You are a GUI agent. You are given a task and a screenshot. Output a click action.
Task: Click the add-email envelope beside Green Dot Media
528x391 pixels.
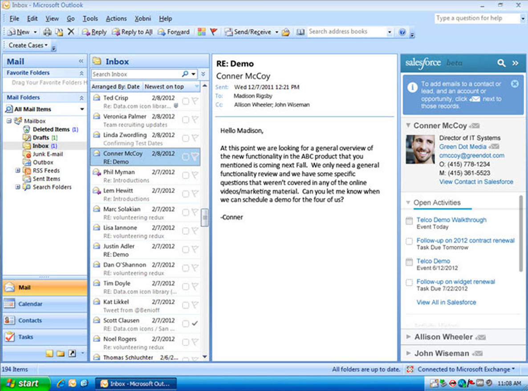494,147
